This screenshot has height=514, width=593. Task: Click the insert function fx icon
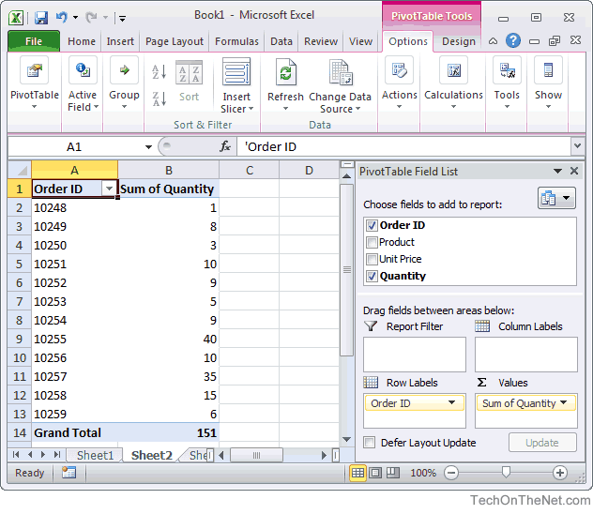pyautogui.click(x=225, y=146)
